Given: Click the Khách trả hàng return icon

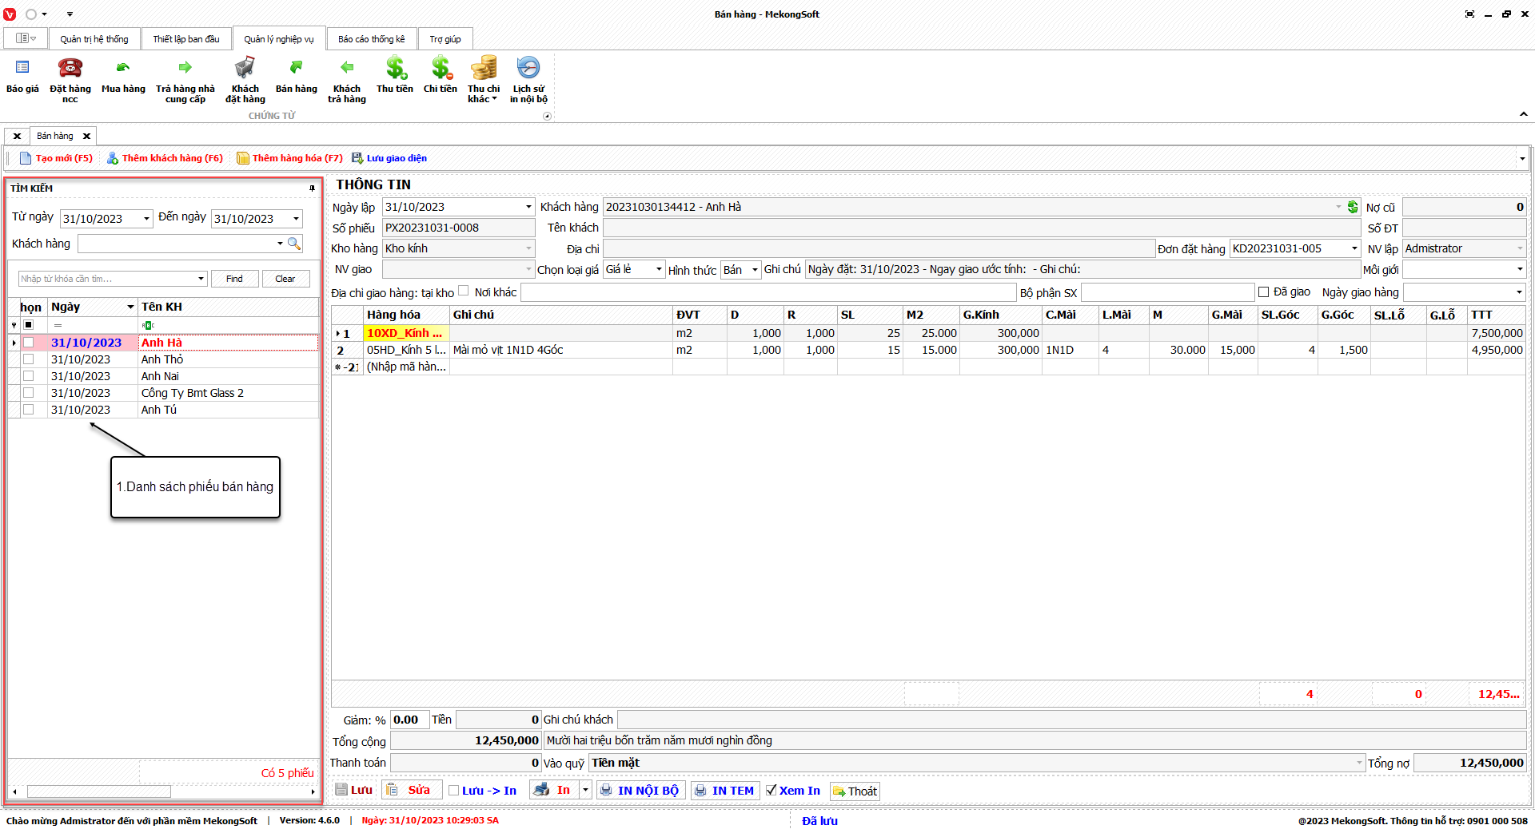Looking at the screenshot, I should click(x=346, y=69).
